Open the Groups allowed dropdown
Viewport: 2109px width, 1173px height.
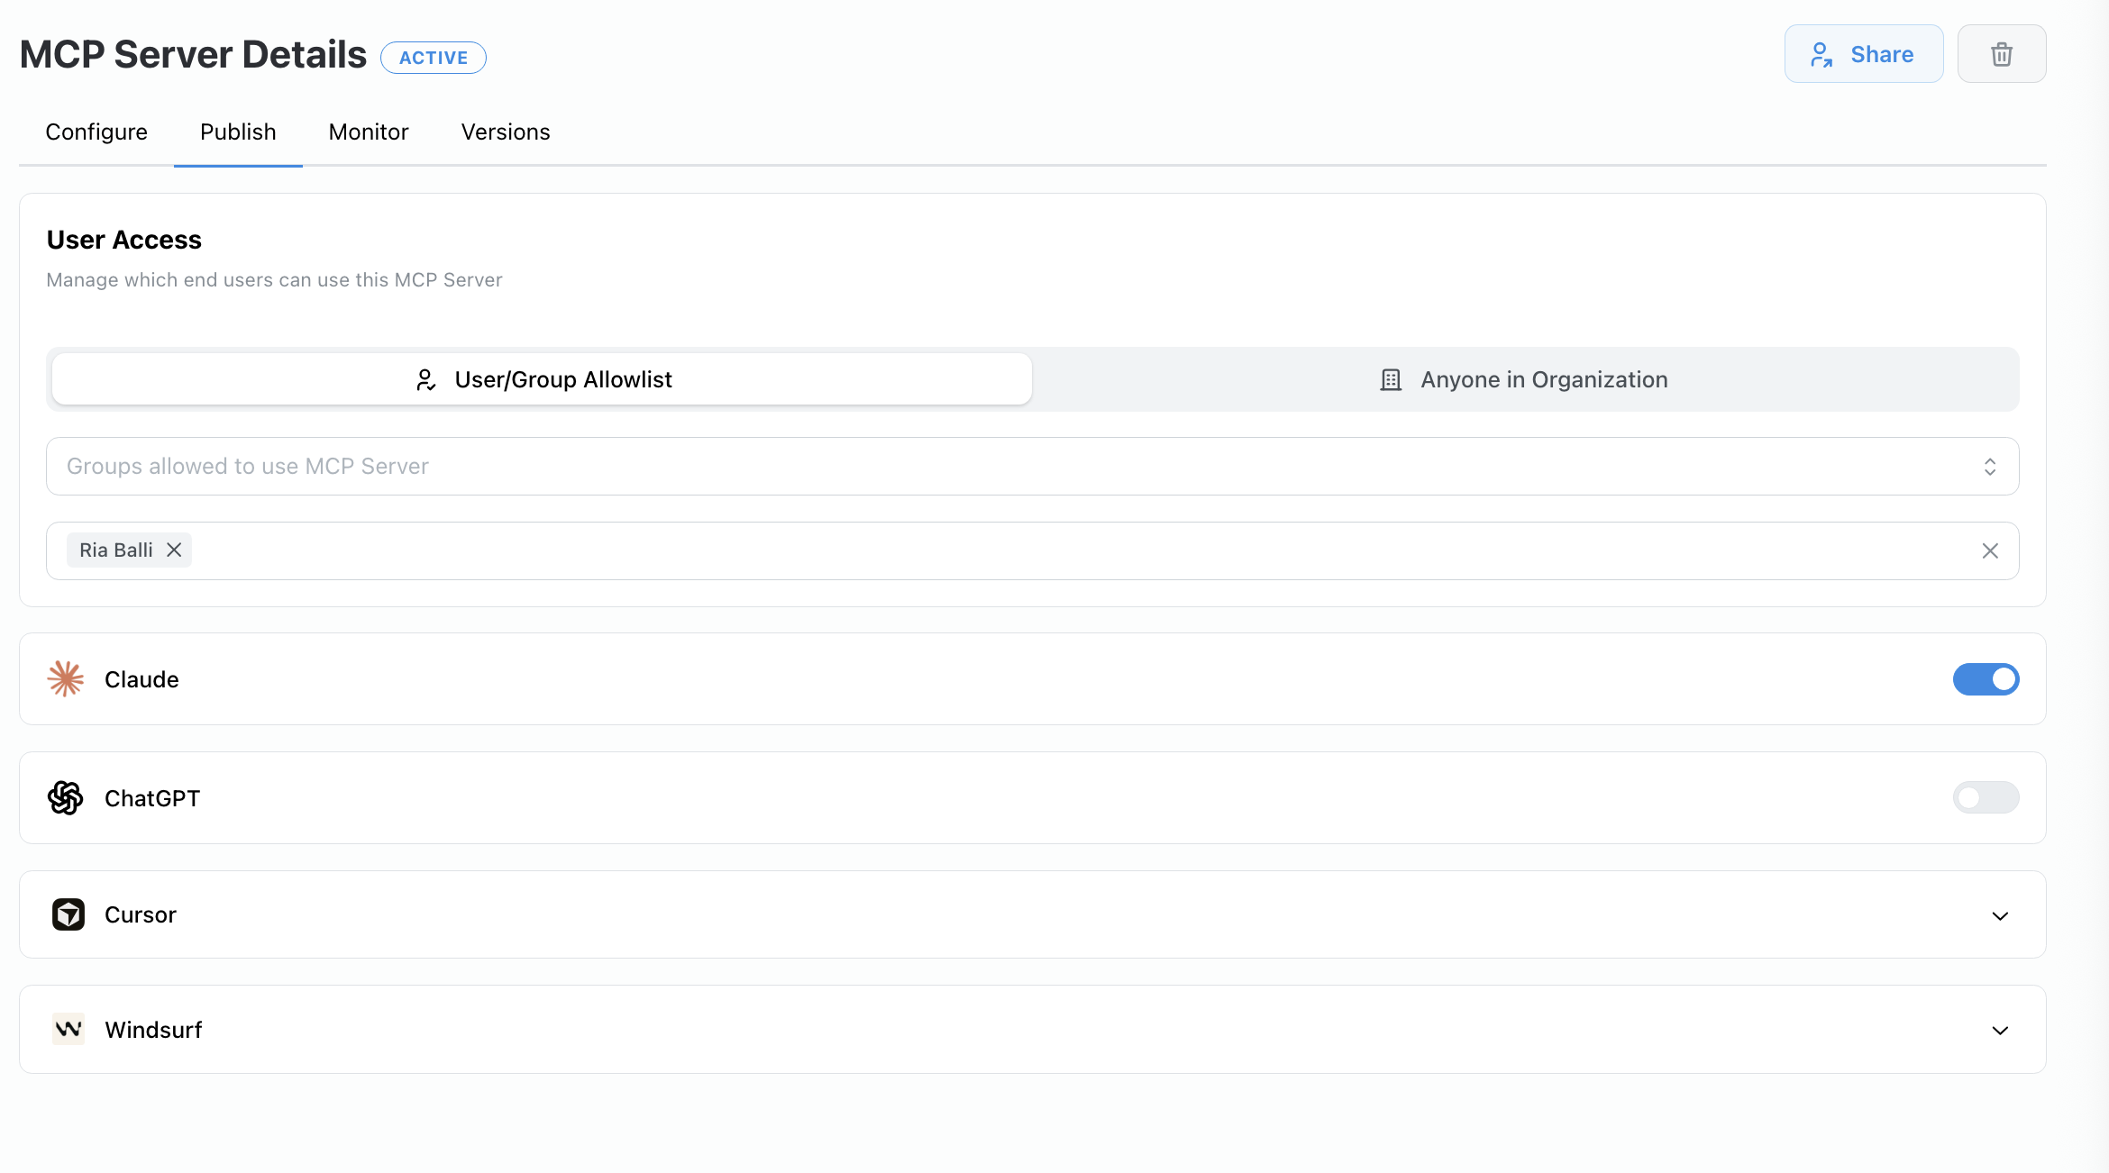(1991, 466)
